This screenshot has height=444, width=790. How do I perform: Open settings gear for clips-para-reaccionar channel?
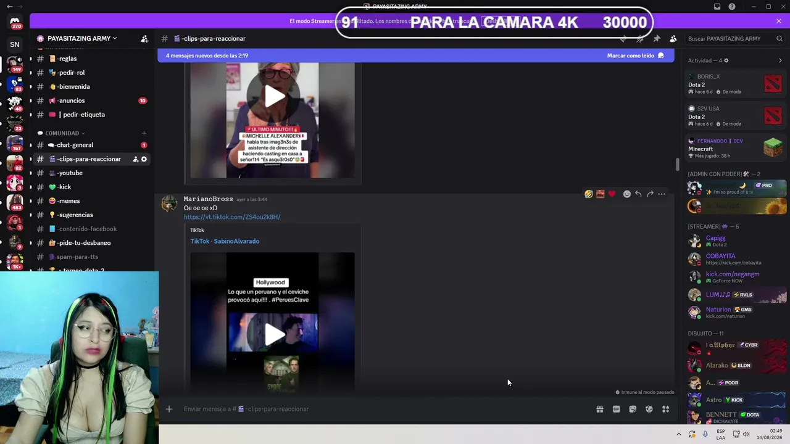144,159
